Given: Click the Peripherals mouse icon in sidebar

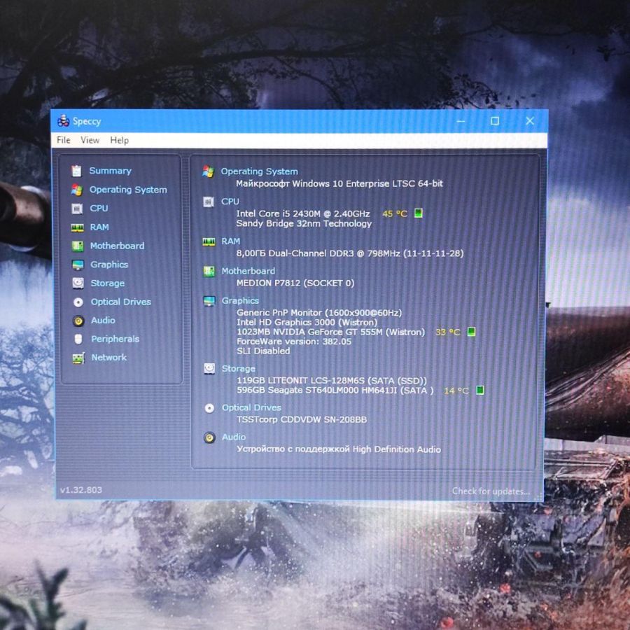Looking at the screenshot, I should point(78,339).
